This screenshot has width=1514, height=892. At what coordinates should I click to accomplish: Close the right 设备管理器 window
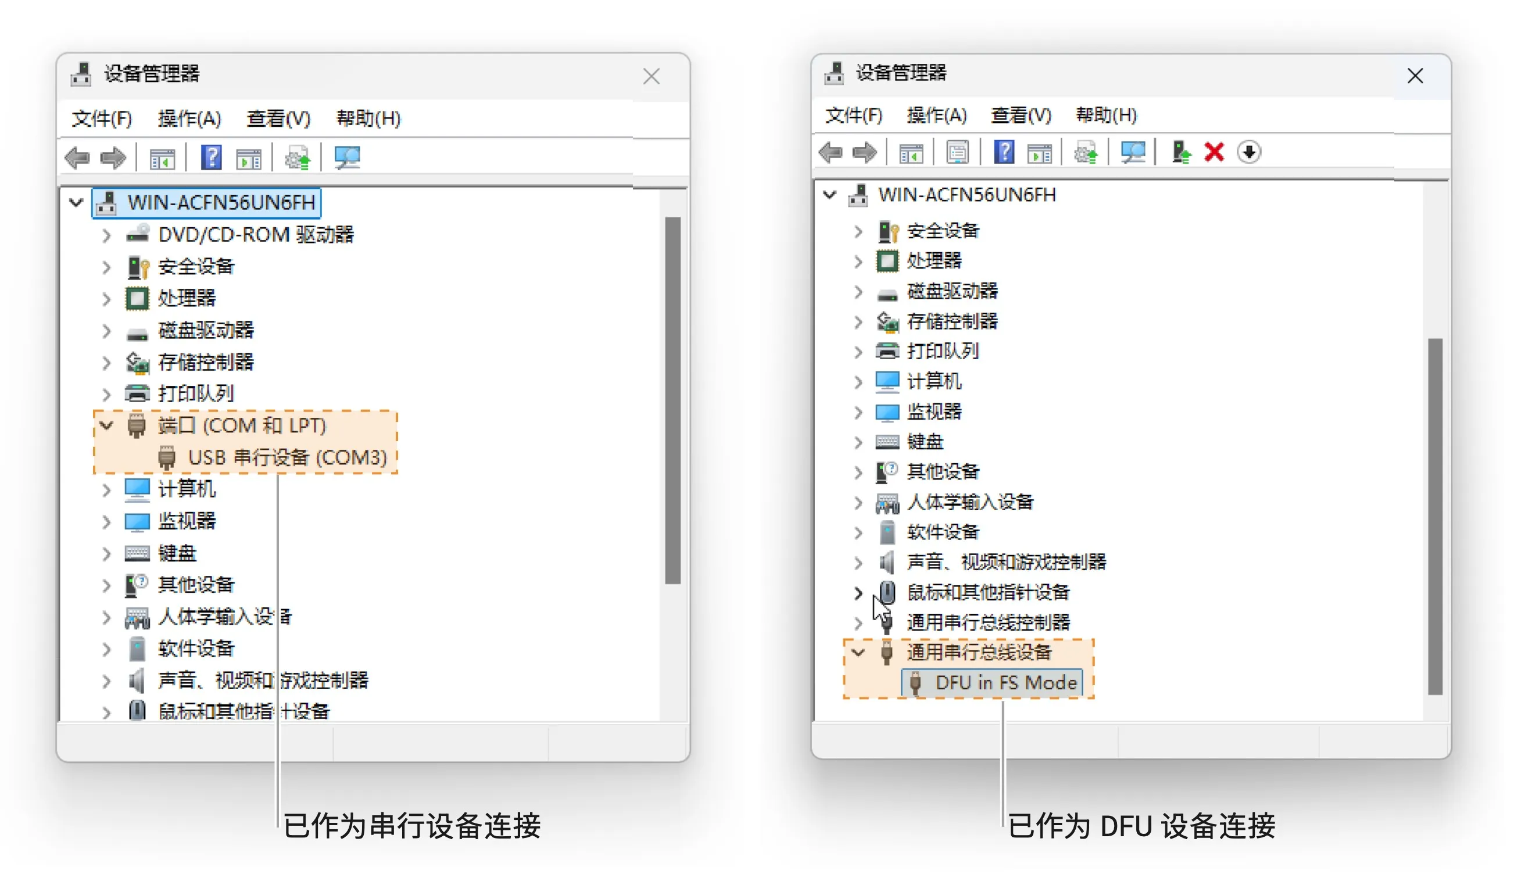click(1415, 76)
